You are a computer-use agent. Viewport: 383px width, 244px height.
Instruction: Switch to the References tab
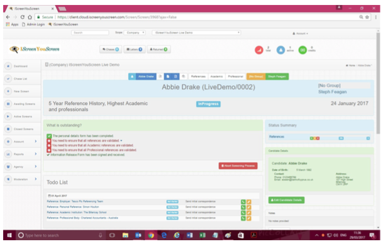click(198, 77)
